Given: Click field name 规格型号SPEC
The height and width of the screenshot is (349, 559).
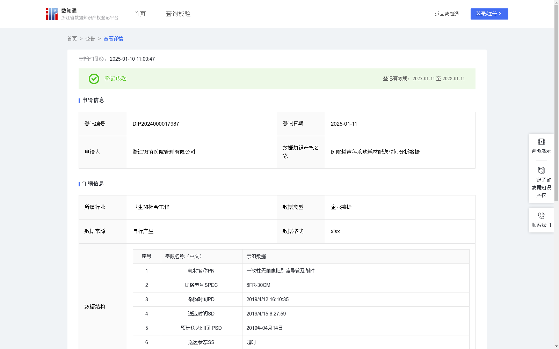Looking at the screenshot, I should pyautogui.click(x=201, y=285).
